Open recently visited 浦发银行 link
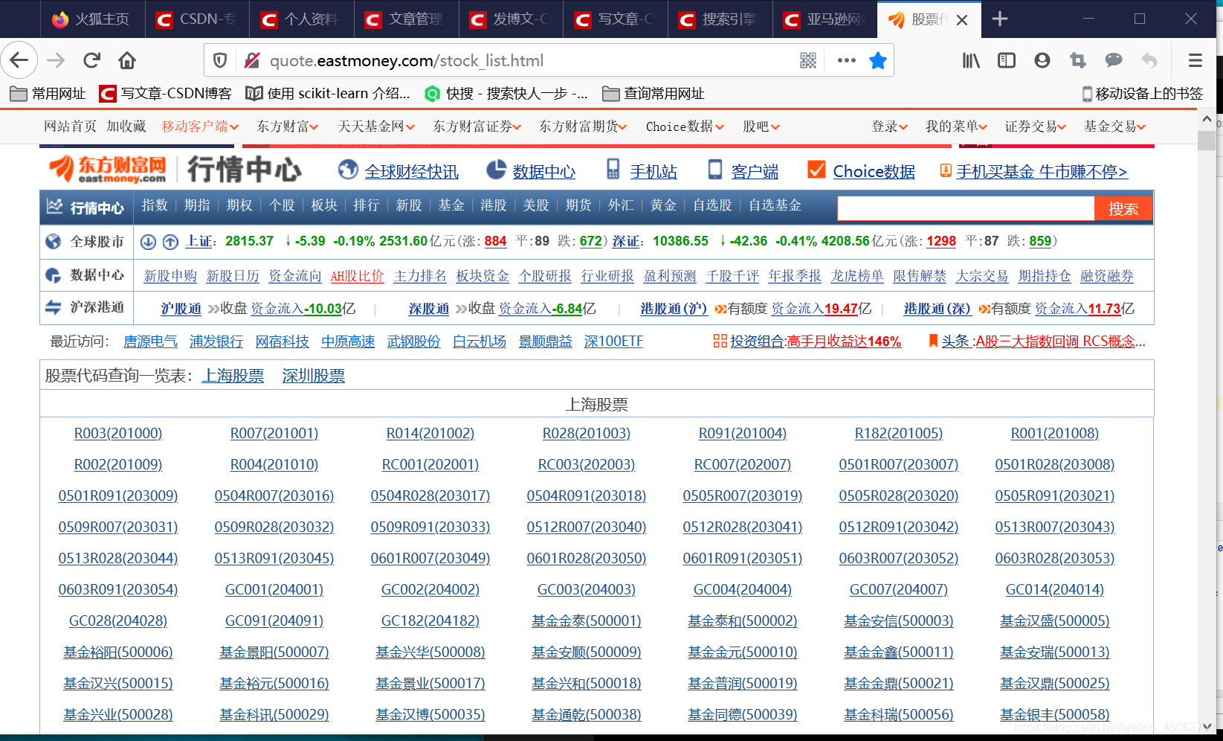This screenshot has height=741, width=1223. click(x=216, y=341)
